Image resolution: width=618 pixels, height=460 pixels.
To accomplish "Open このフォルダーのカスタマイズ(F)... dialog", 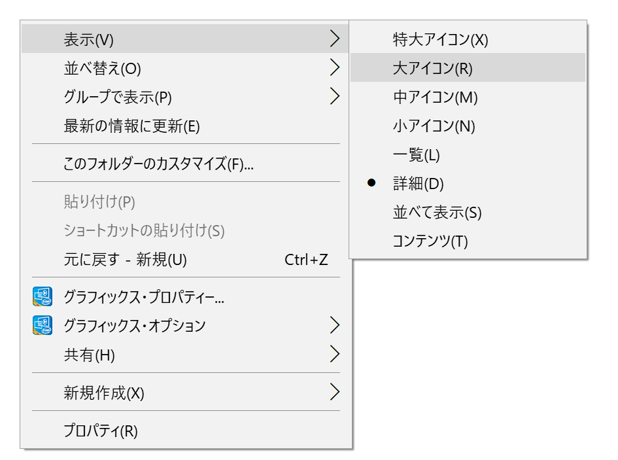I will point(185,163).
